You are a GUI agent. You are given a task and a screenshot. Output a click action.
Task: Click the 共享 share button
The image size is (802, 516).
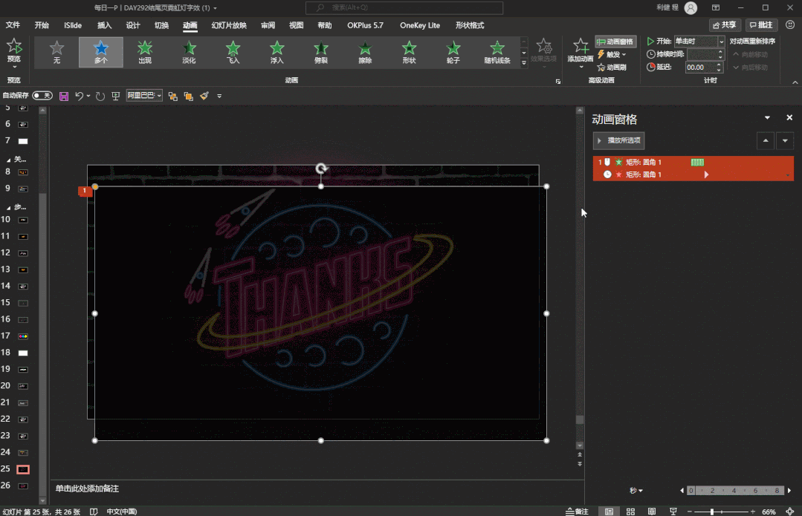pos(725,25)
